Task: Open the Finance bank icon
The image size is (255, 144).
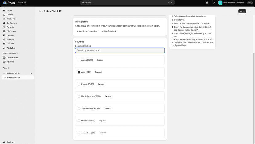Action: click(x=4, y=44)
